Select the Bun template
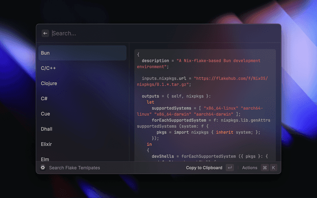317x198 pixels. click(83, 53)
